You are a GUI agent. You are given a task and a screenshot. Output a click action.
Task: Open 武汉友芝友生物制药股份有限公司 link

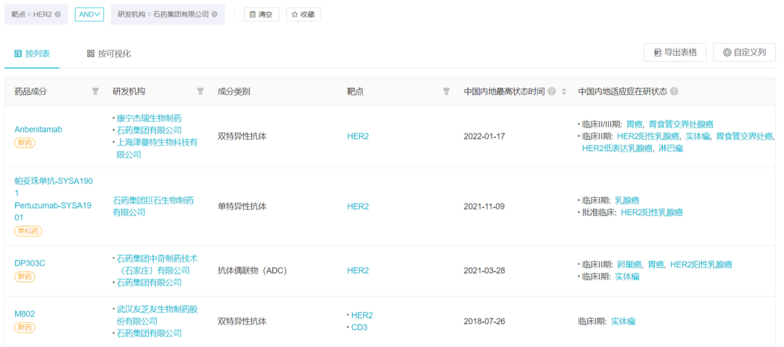[157, 315]
